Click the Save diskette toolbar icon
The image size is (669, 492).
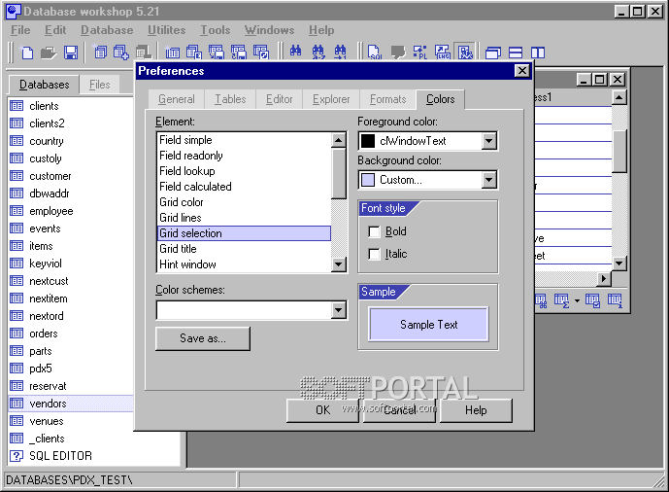[x=71, y=53]
